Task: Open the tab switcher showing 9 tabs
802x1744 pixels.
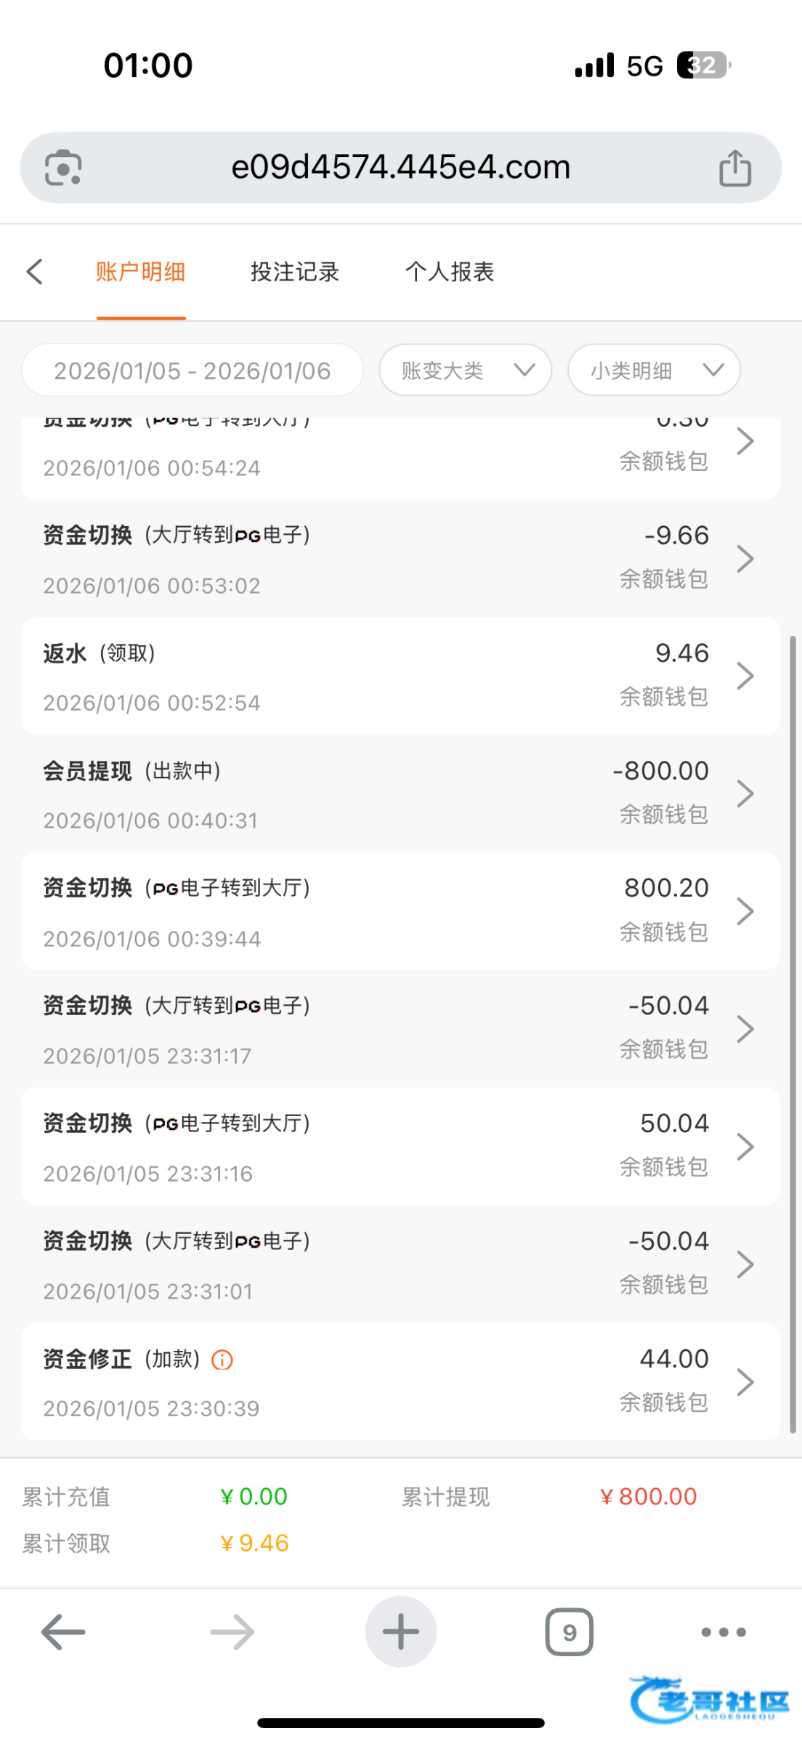Action: click(x=569, y=1632)
